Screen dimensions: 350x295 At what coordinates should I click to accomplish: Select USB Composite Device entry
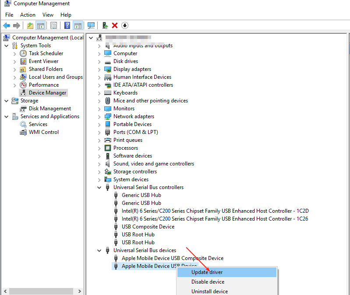click(148, 227)
